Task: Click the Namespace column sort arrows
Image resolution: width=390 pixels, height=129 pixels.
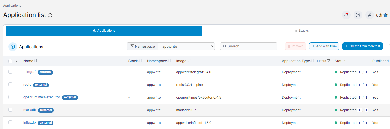Action: 169,61
